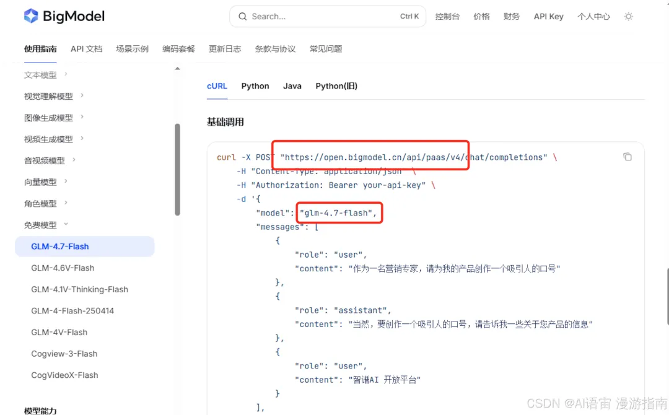Expand the 图像生成模型 section chevron
The width and height of the screenshot is (669, 415).
pos(82,117)
